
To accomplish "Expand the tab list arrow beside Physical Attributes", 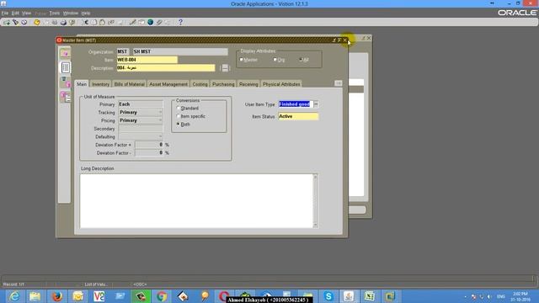I will [x=339, y=83].
